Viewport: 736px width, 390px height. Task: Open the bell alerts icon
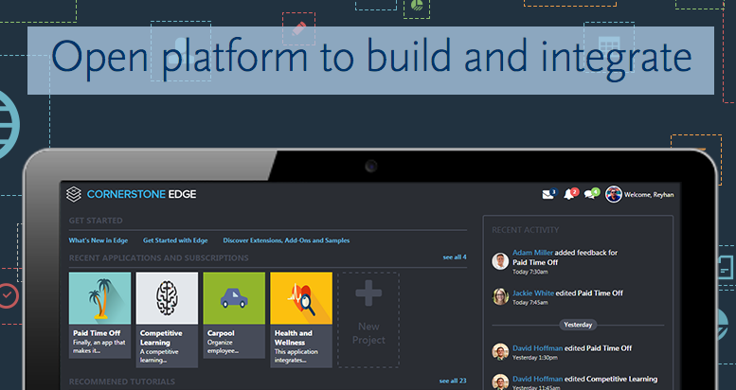(569, 194)
